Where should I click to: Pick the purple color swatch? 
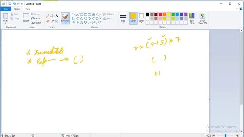click(186, 14)
